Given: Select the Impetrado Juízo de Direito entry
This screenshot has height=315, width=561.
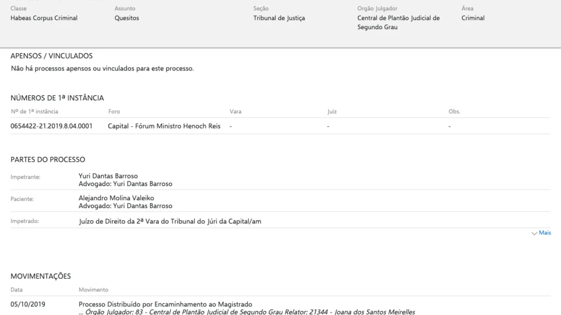Looking at the screenshot, I should (x=169, y=221).
